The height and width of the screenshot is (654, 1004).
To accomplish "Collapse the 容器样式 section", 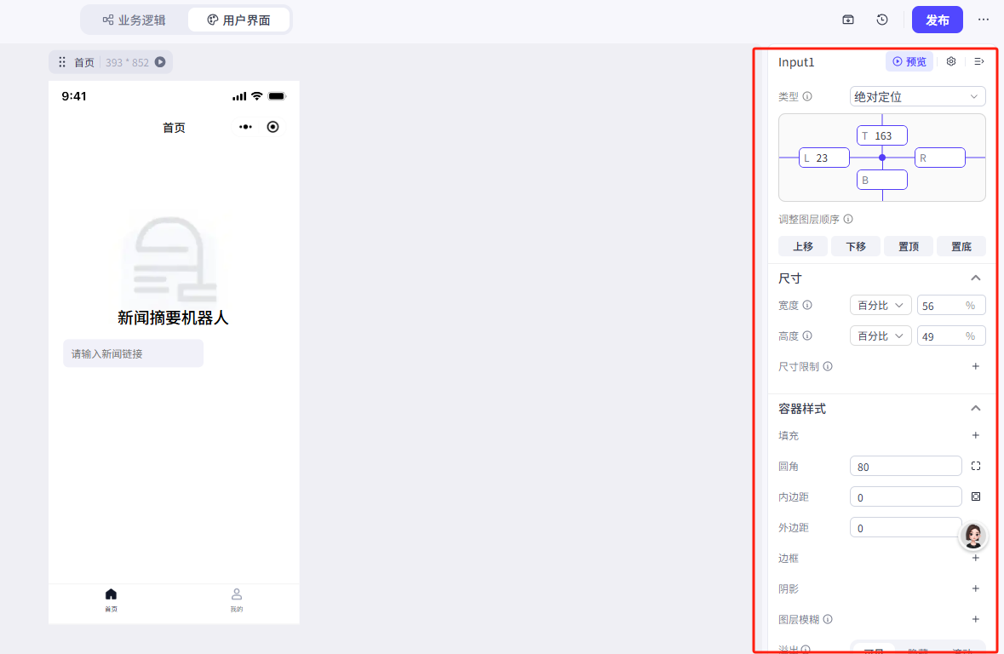I will point(976,408).
